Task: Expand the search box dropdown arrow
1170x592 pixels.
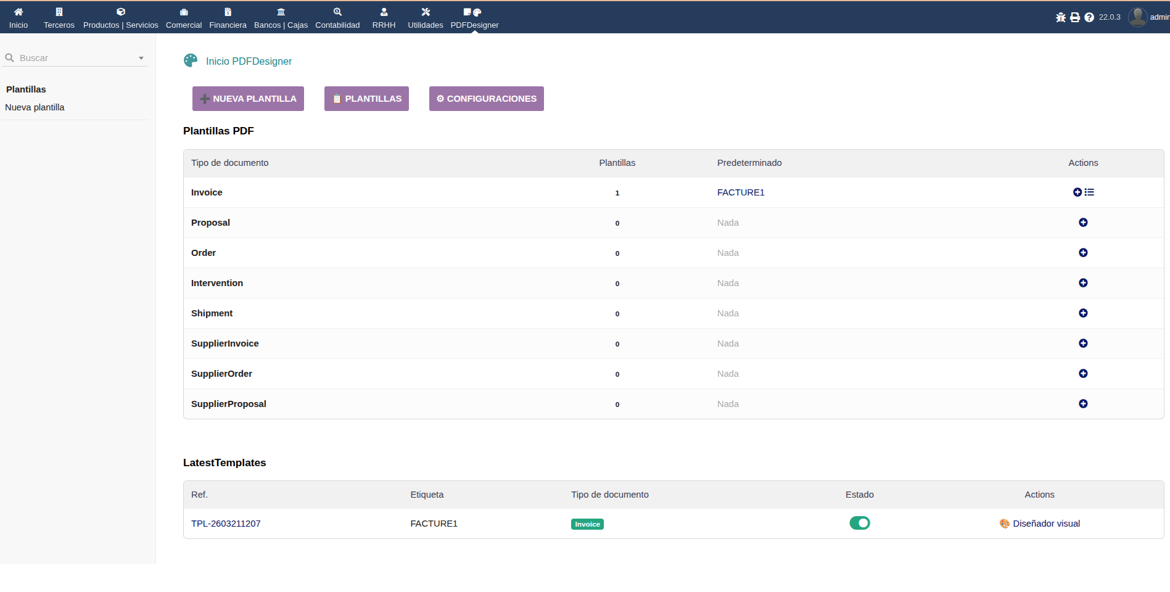Action: (x=141, y=58)
